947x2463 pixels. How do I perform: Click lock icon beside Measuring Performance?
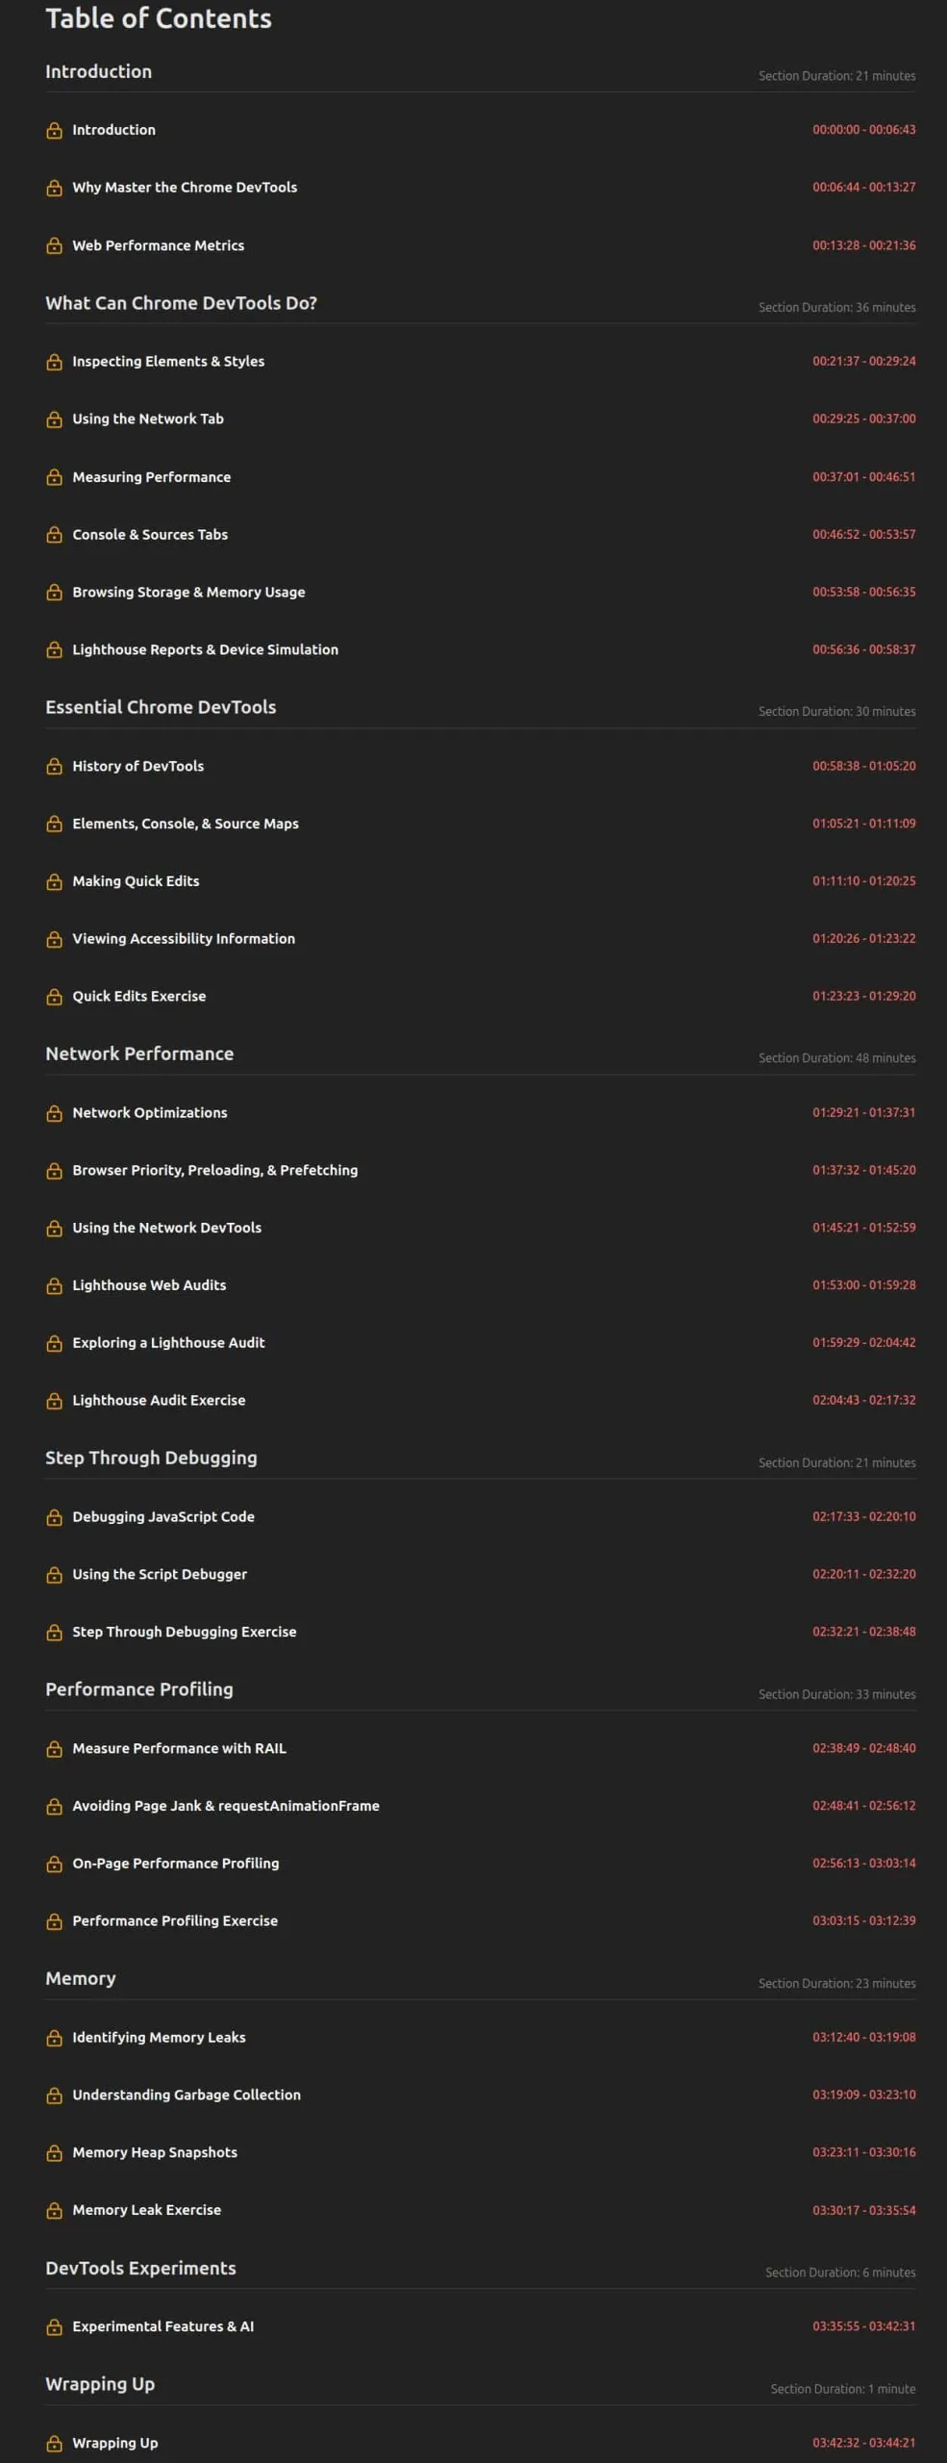pos(55,477)
